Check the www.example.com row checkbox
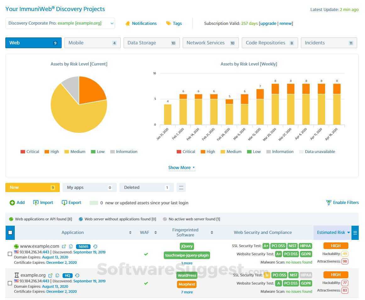This screenshot has width=365, height=300. [x=10, y=254]
